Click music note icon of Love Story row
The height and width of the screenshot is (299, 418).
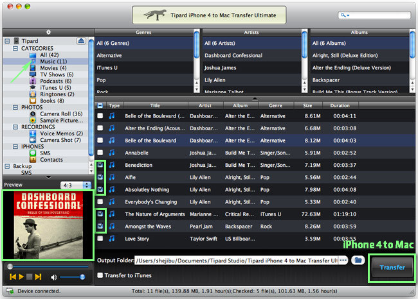[x=112, y=239]
